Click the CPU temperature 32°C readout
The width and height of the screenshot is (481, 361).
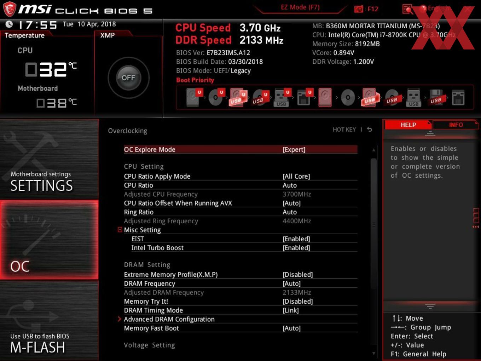click(51, 69)
